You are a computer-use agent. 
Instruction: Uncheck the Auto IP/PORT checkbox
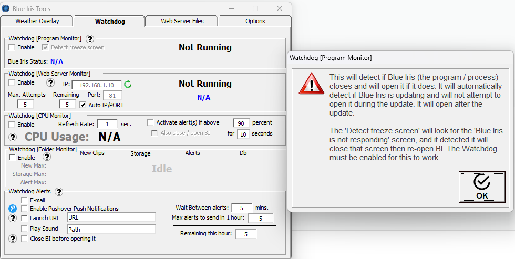[x=83, y=105]
